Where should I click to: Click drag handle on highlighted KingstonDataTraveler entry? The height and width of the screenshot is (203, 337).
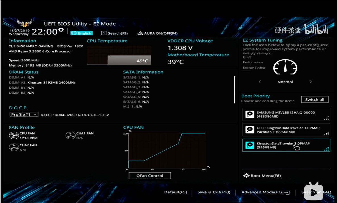[x=326, y=149]
